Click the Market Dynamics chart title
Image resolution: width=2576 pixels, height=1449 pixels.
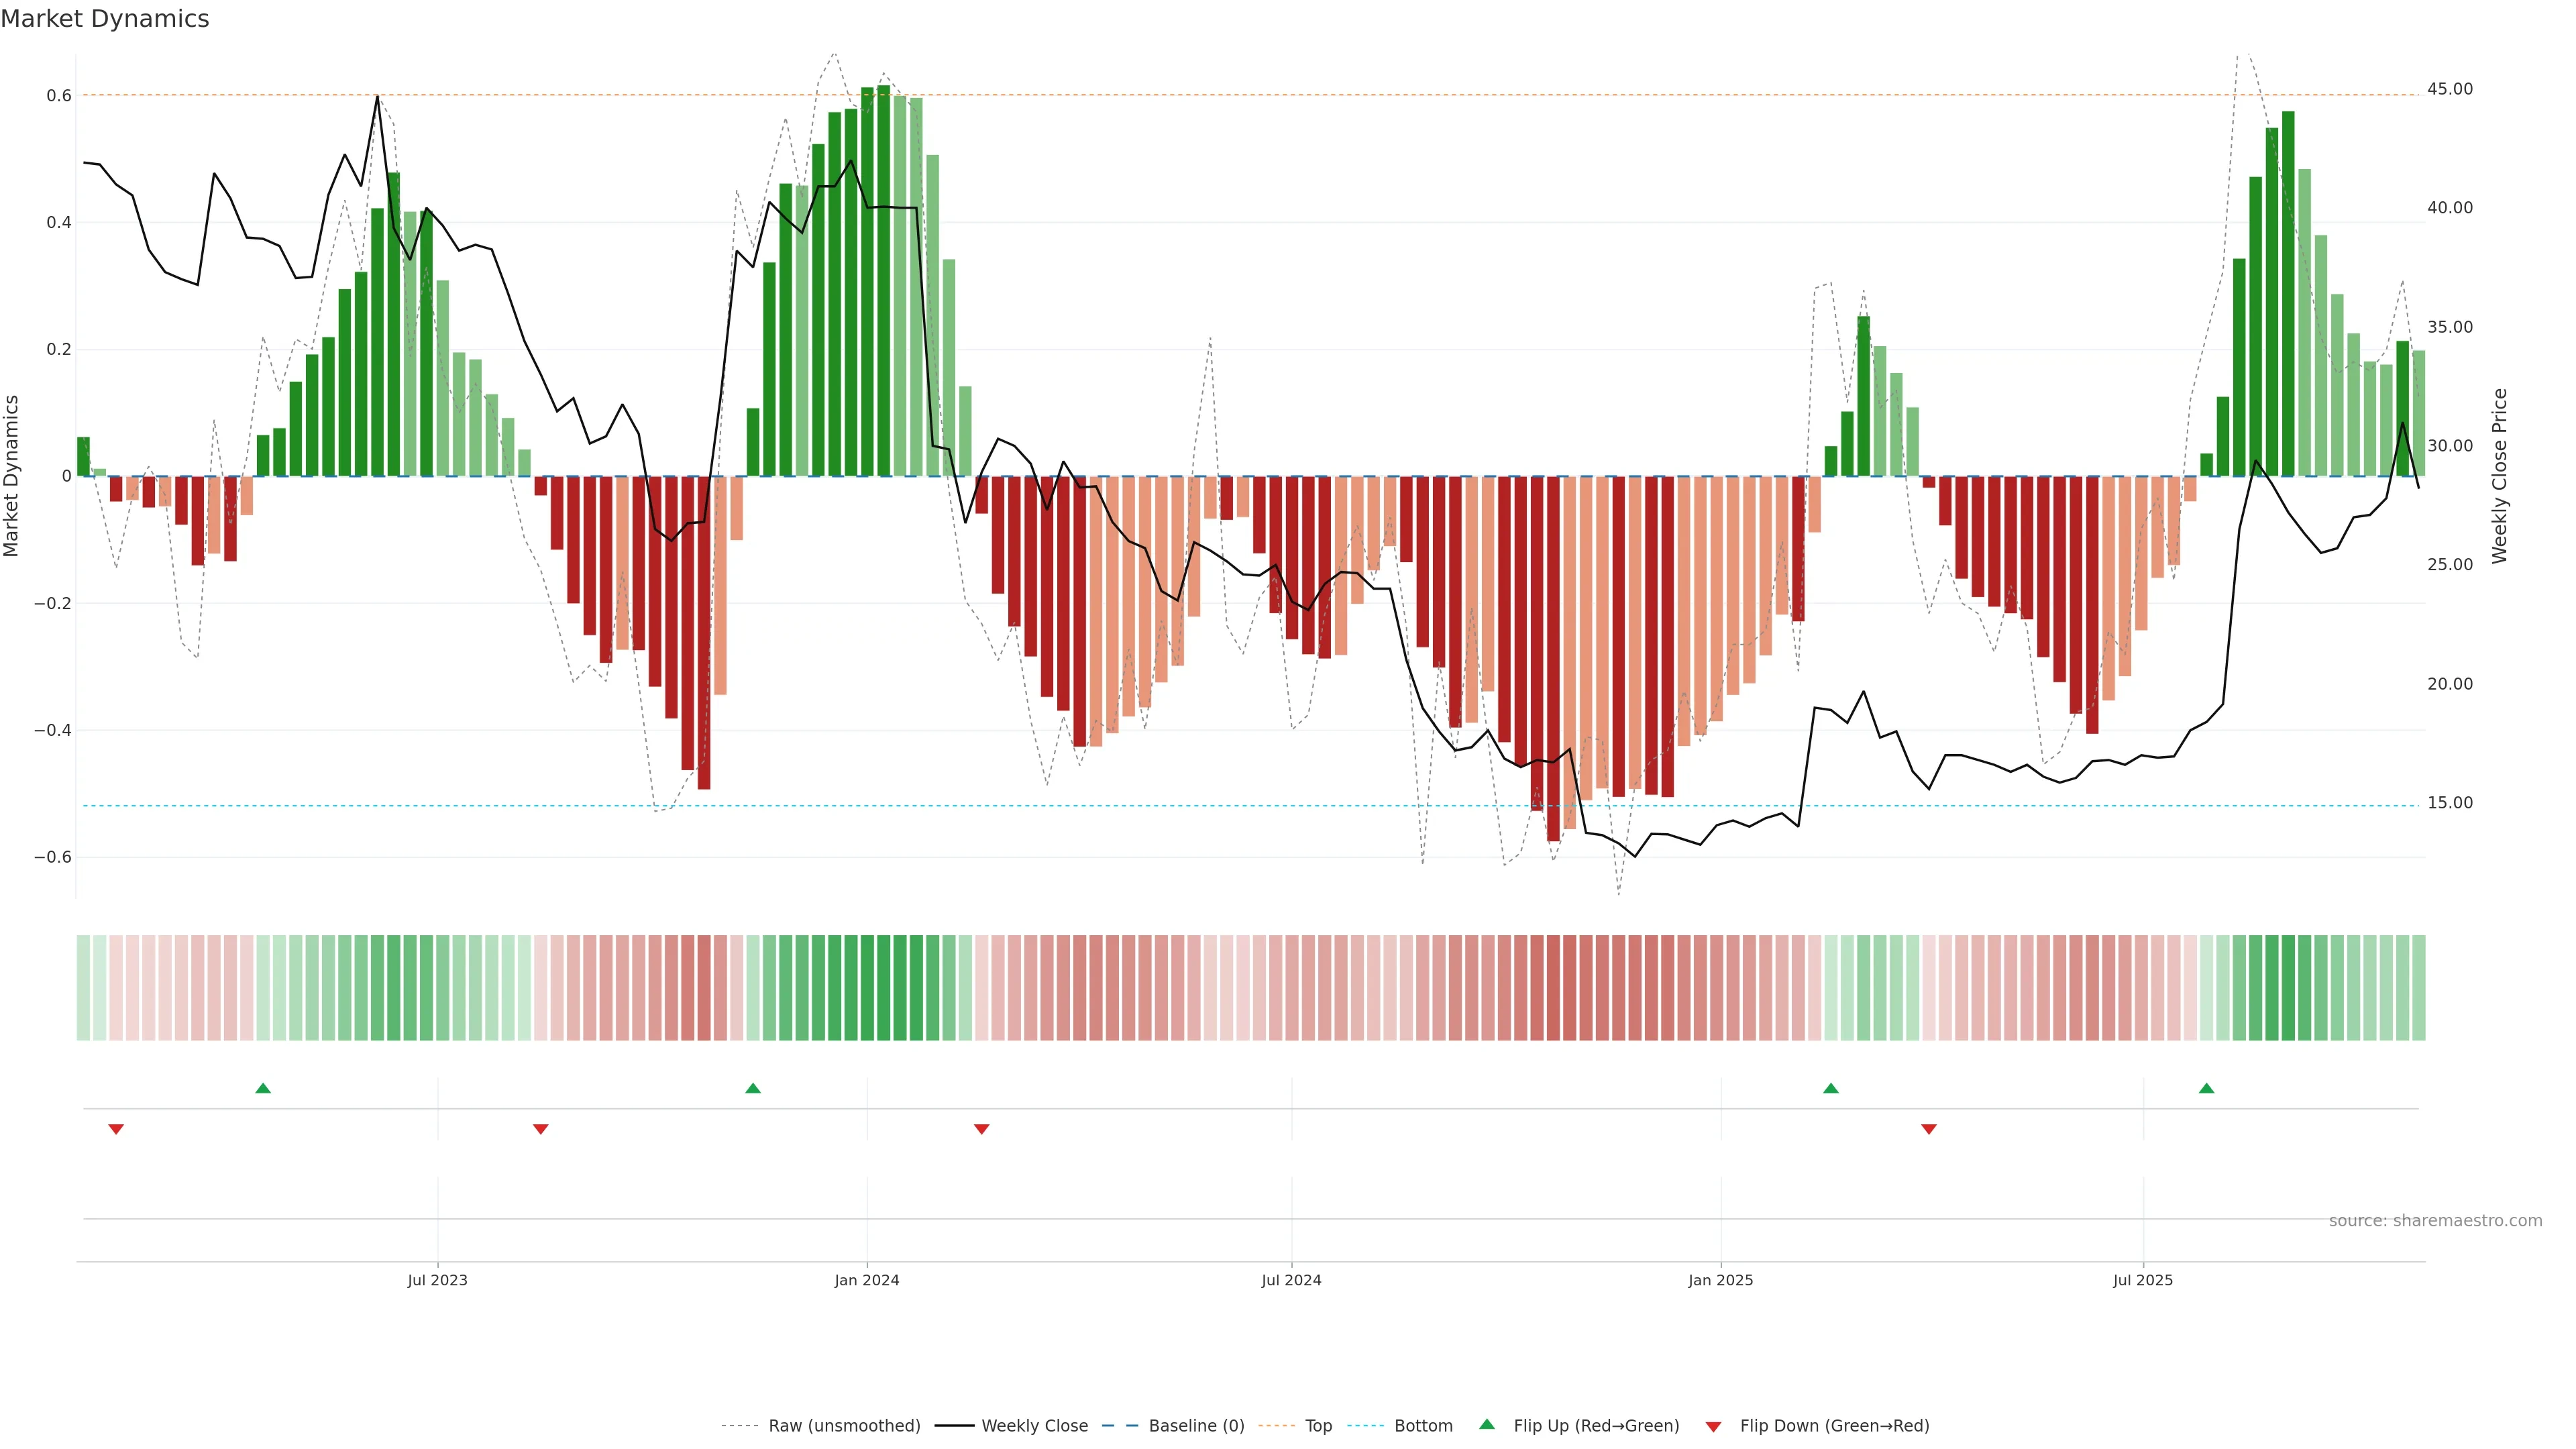105,19
